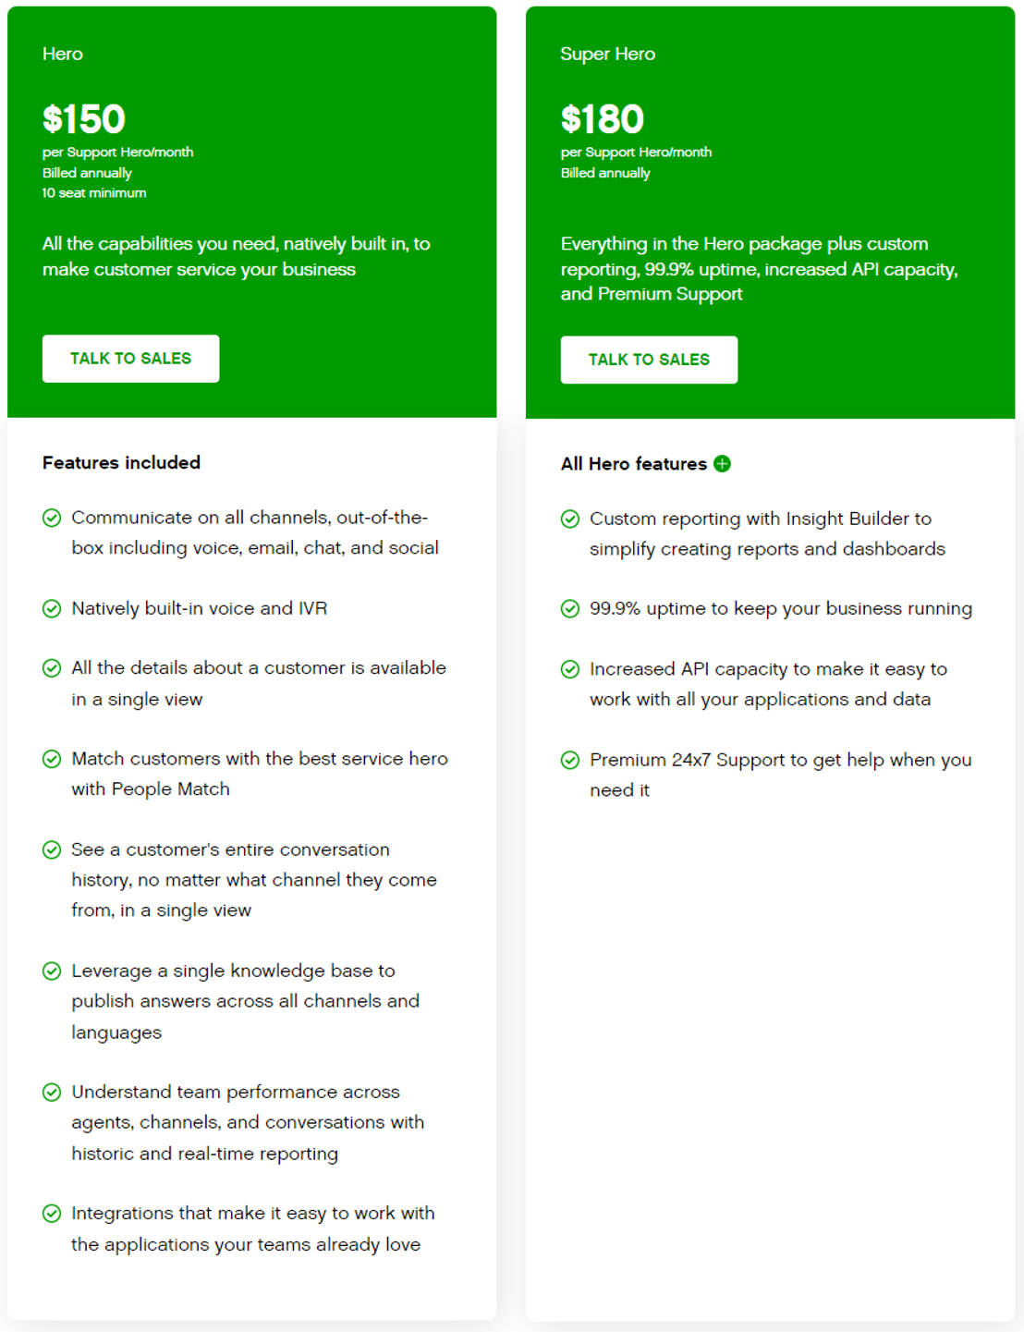This screenshot has width=1024, height=1332.
Task: Click the checkmark next to the Integrations feature
Action: click(51, 1213)
